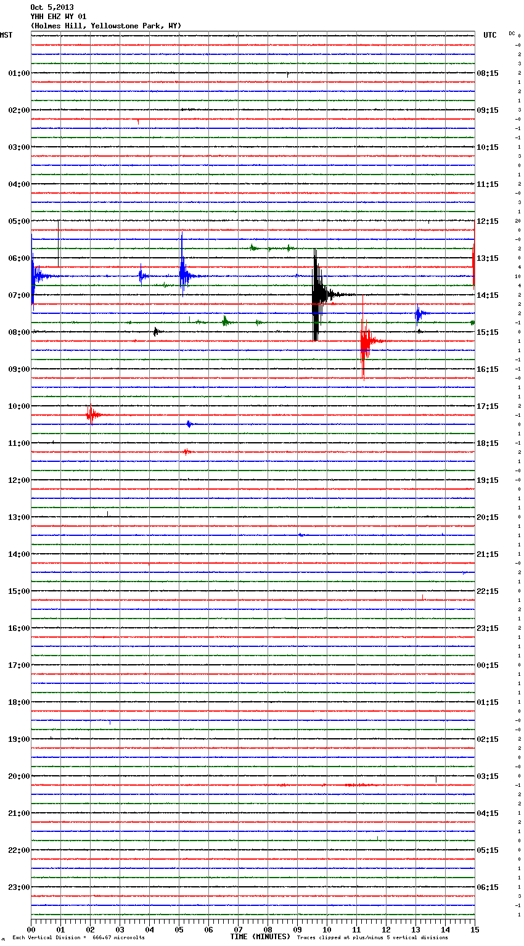524x946 pixels.
Task: Select the 12:00 MST time label
Action: [19, 480]
